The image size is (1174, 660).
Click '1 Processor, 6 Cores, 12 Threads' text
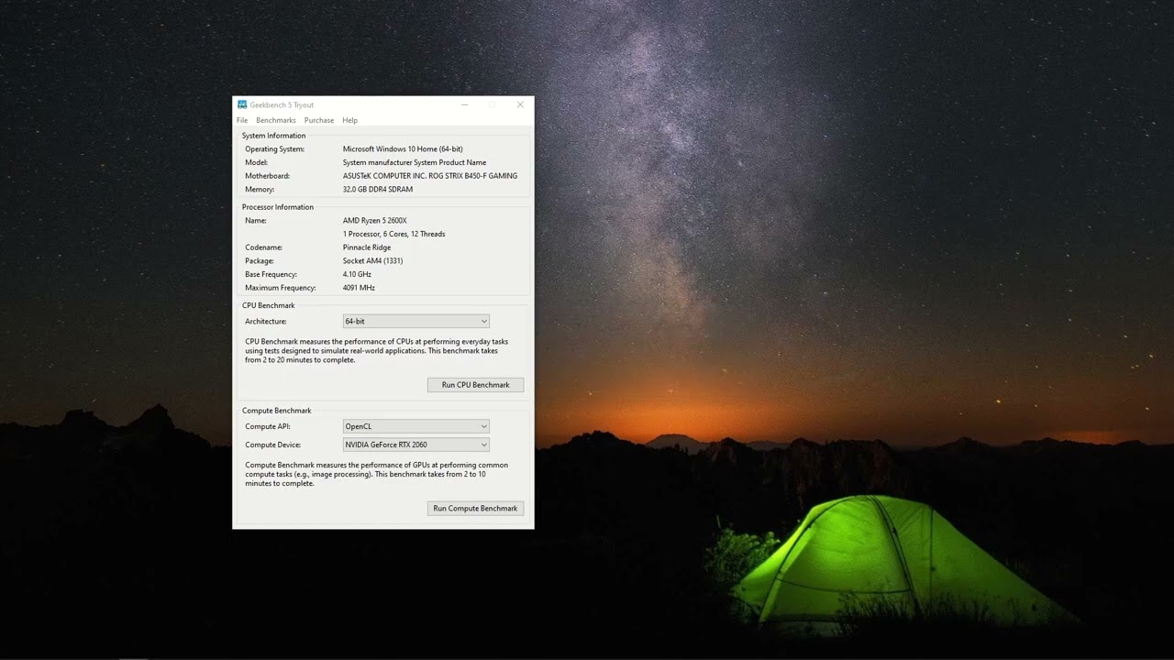point(393,234)
